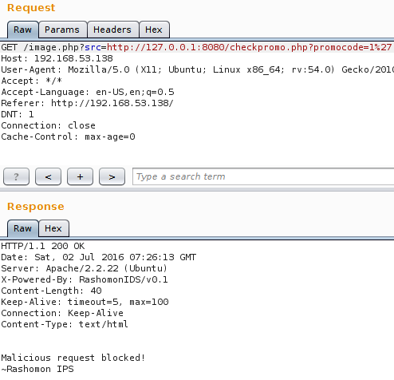Viewport: 394px width, 380px height.
Task: Click the Accept-Language header line
Action: [x=88, y=92]
